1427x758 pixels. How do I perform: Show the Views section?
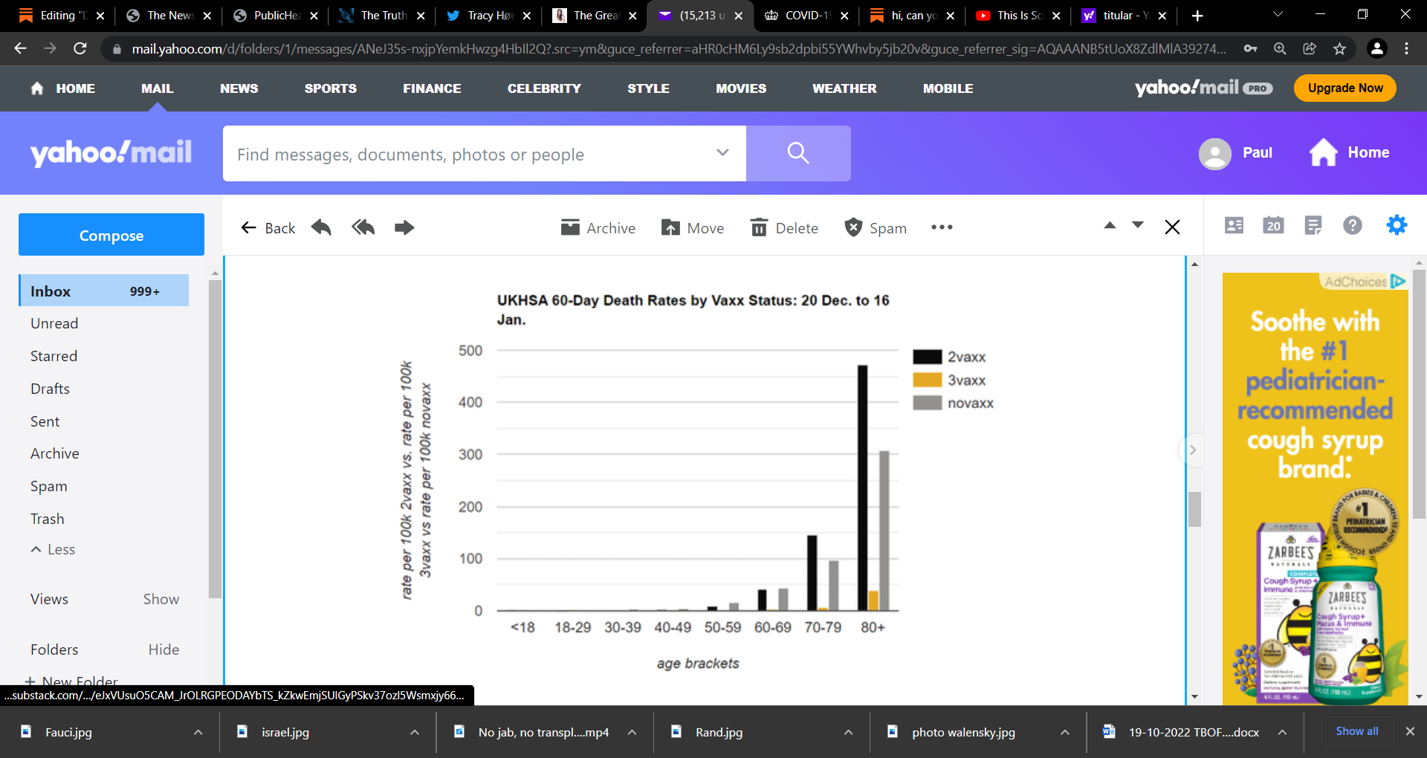point(161,599)
